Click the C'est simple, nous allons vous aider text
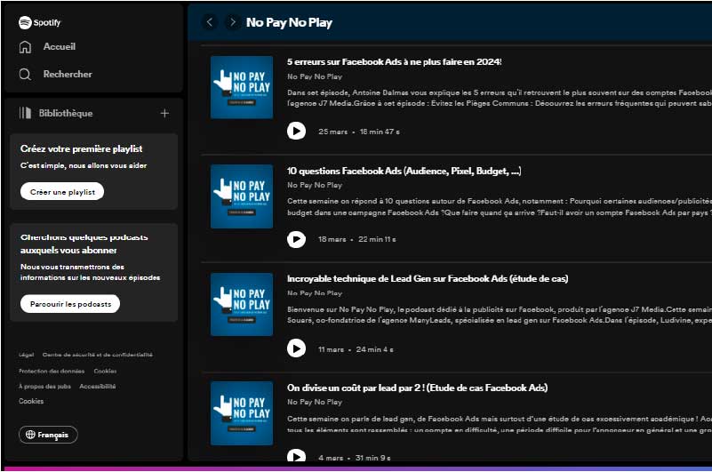 84,166
